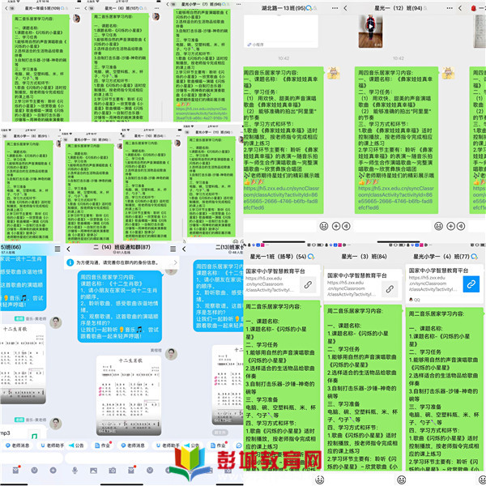486x486 pixels.
Task: Go back from 二(13)班 chat
Action: [x=184, y=249]
